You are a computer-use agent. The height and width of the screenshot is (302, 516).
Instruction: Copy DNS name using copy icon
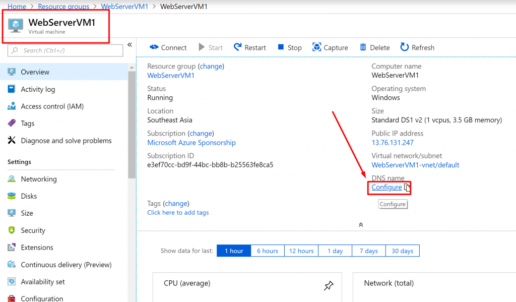tap(407, 188)
